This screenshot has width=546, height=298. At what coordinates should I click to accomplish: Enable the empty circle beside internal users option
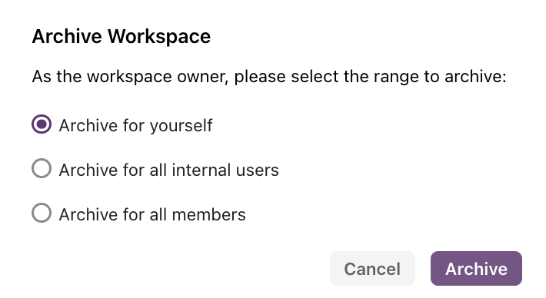tap(42, 168)
